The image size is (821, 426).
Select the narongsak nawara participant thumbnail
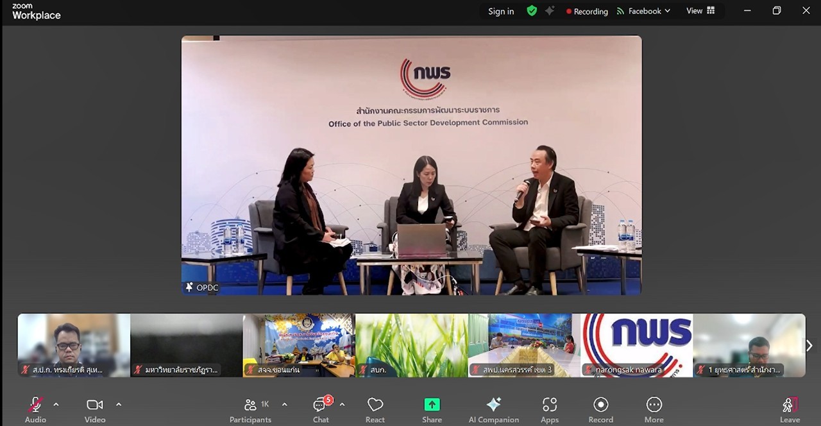point(637,345)
